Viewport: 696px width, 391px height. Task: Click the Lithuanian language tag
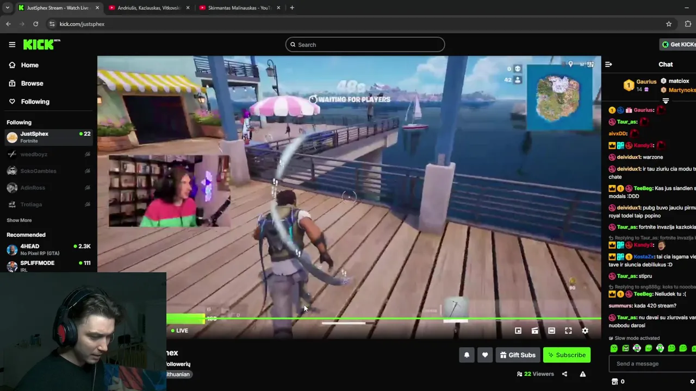[x=179, y=374]
